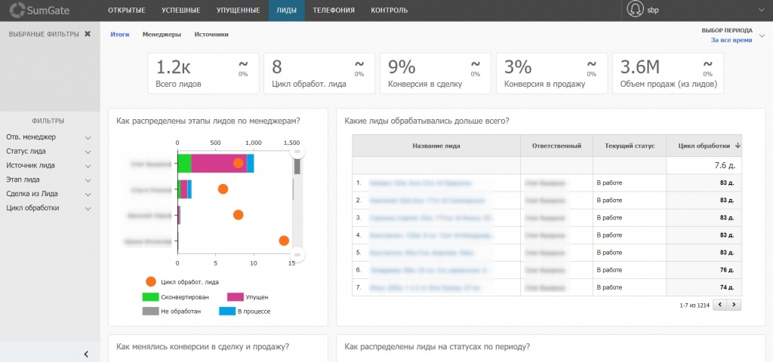773x362 pixels.
Task: Sort by Текущий статус column header
Action: click(x=630, y=146)
